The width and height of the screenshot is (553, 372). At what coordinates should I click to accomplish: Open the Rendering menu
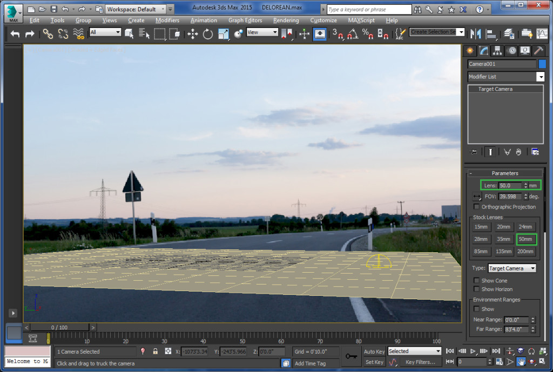286,20
